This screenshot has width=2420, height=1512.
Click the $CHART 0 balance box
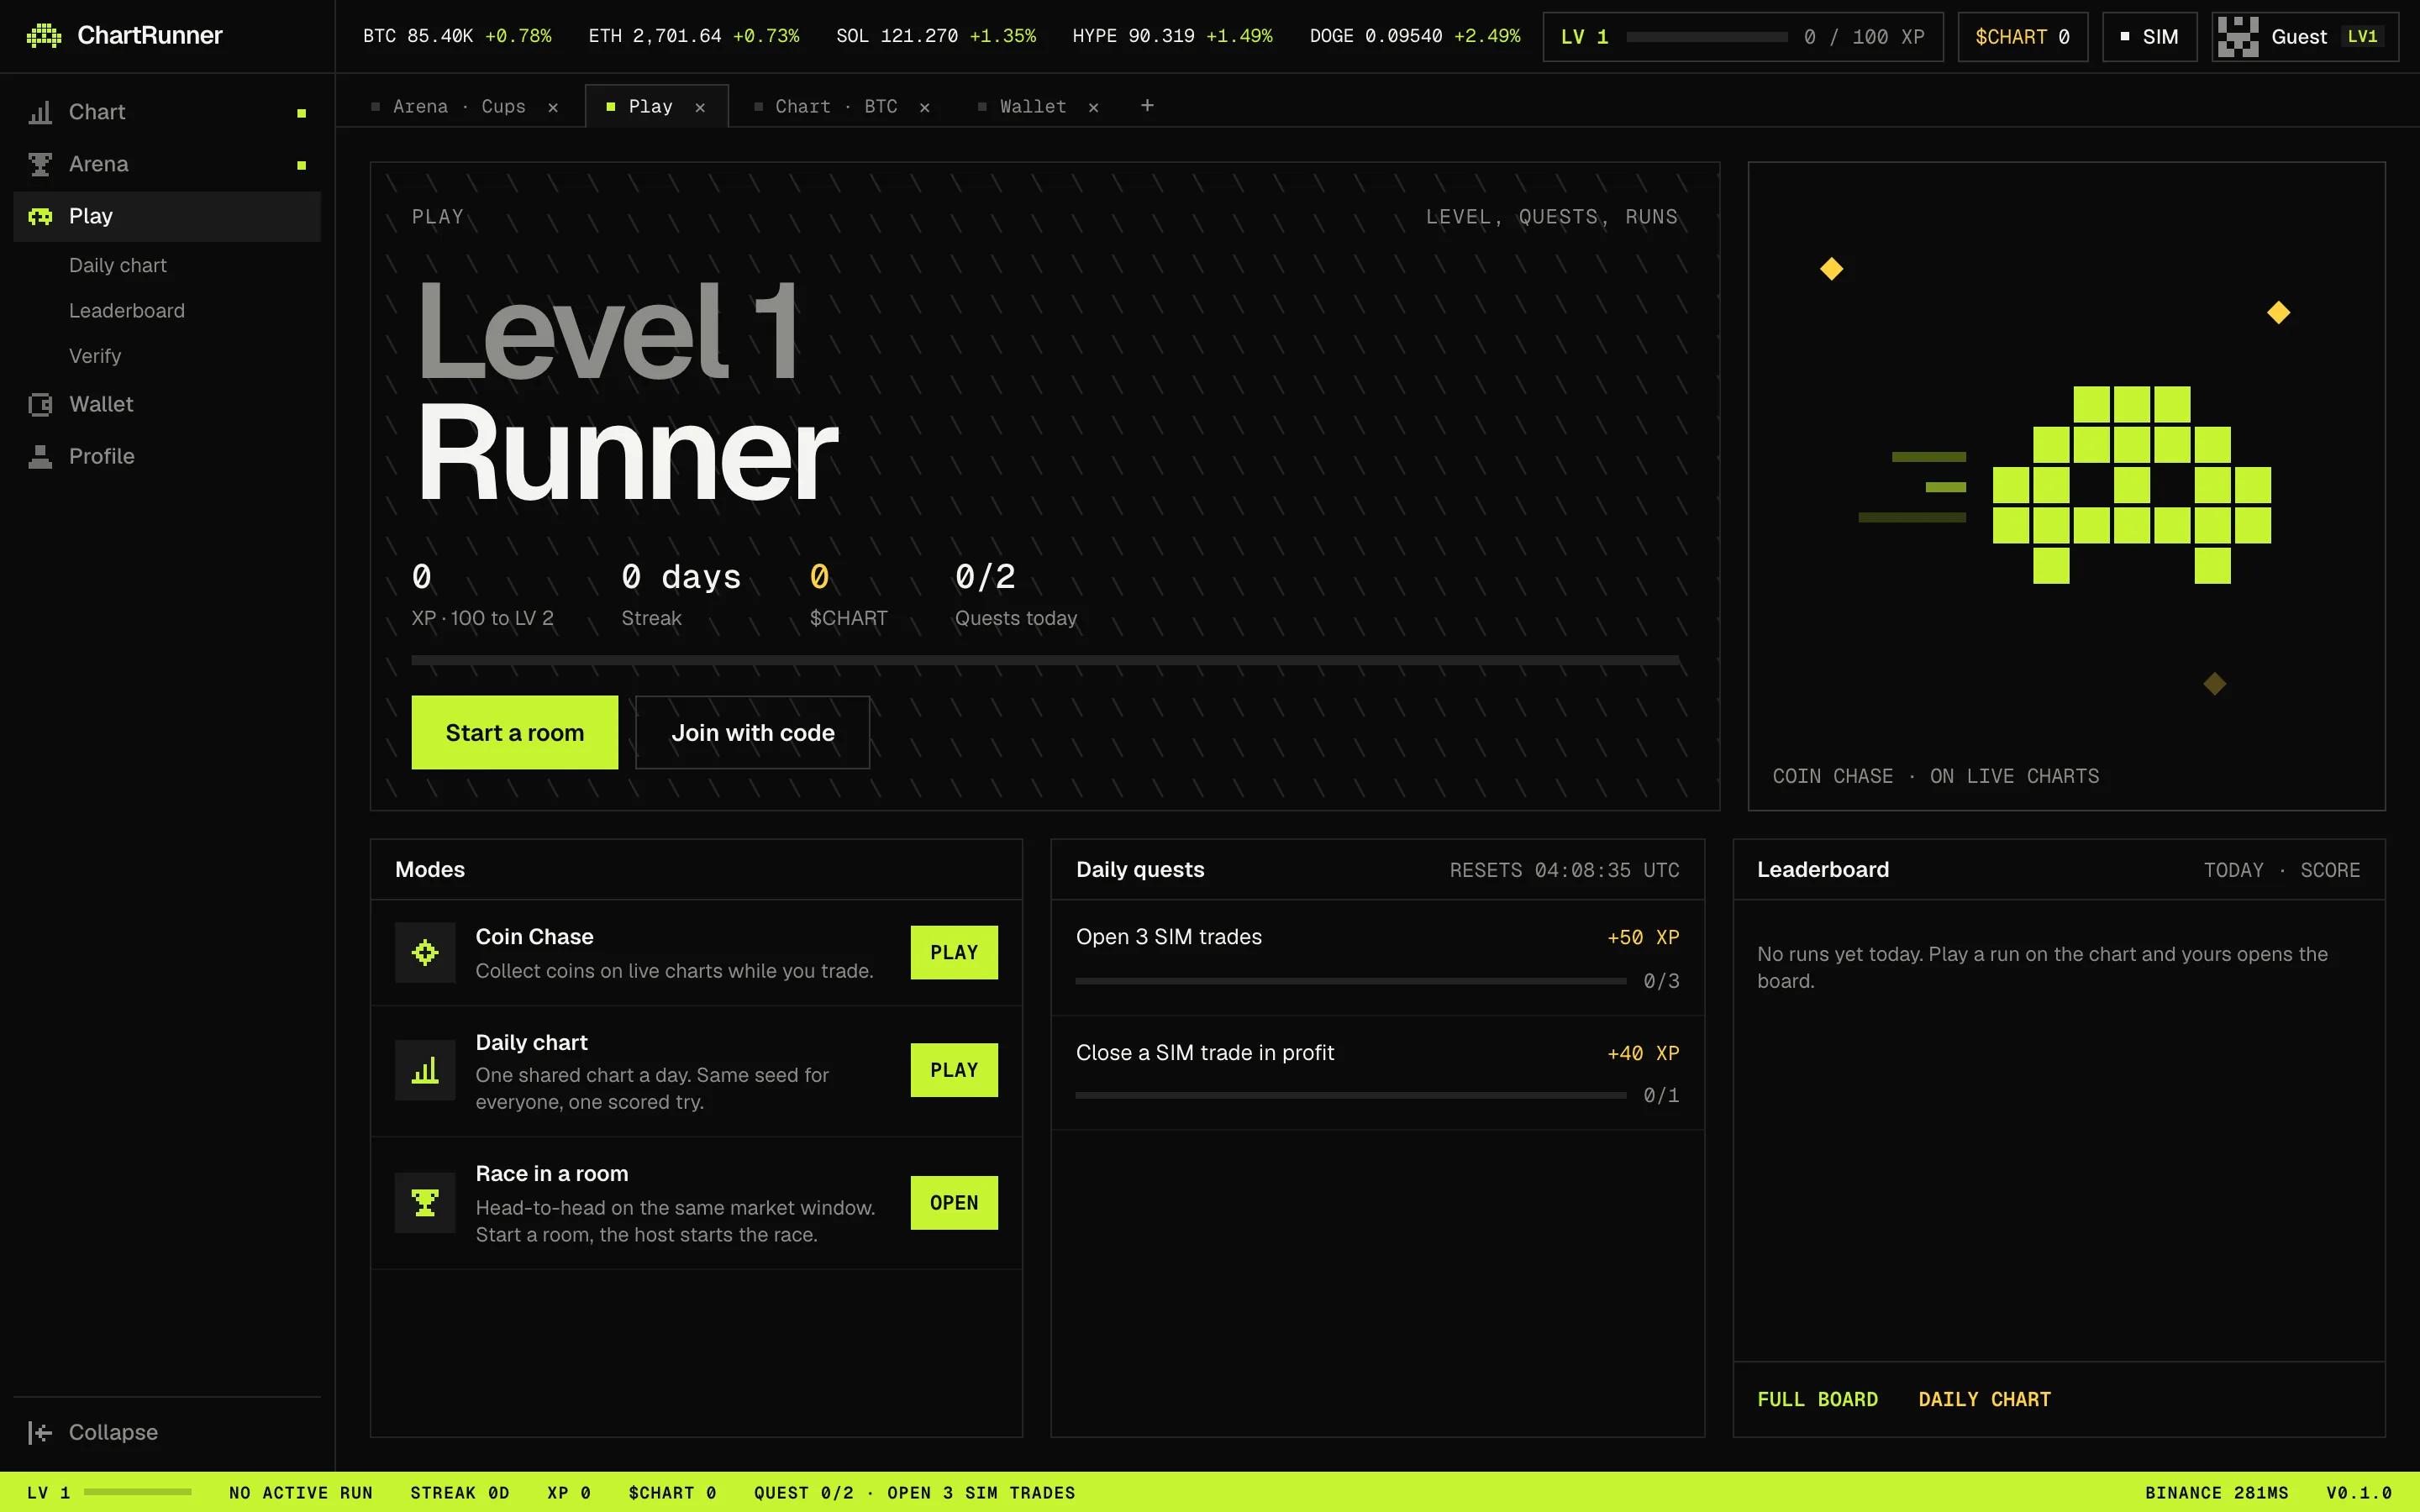(2022, 37)
